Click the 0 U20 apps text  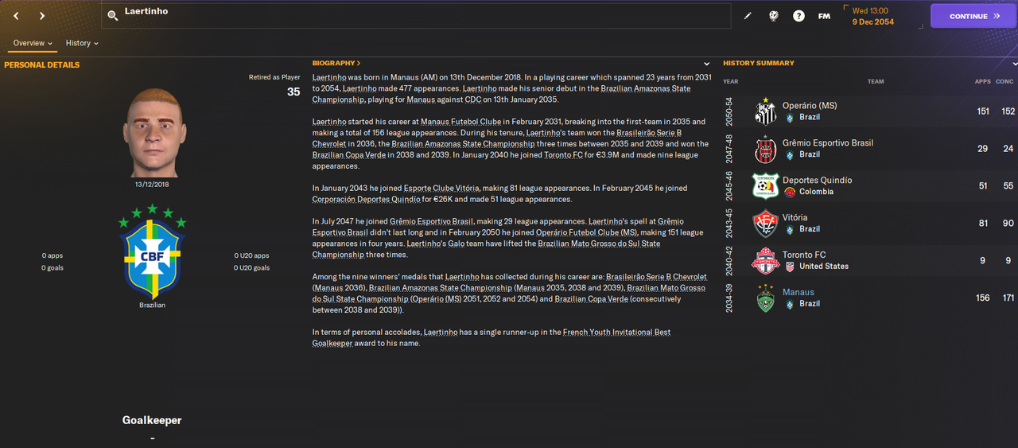click(x=251, y=255)
